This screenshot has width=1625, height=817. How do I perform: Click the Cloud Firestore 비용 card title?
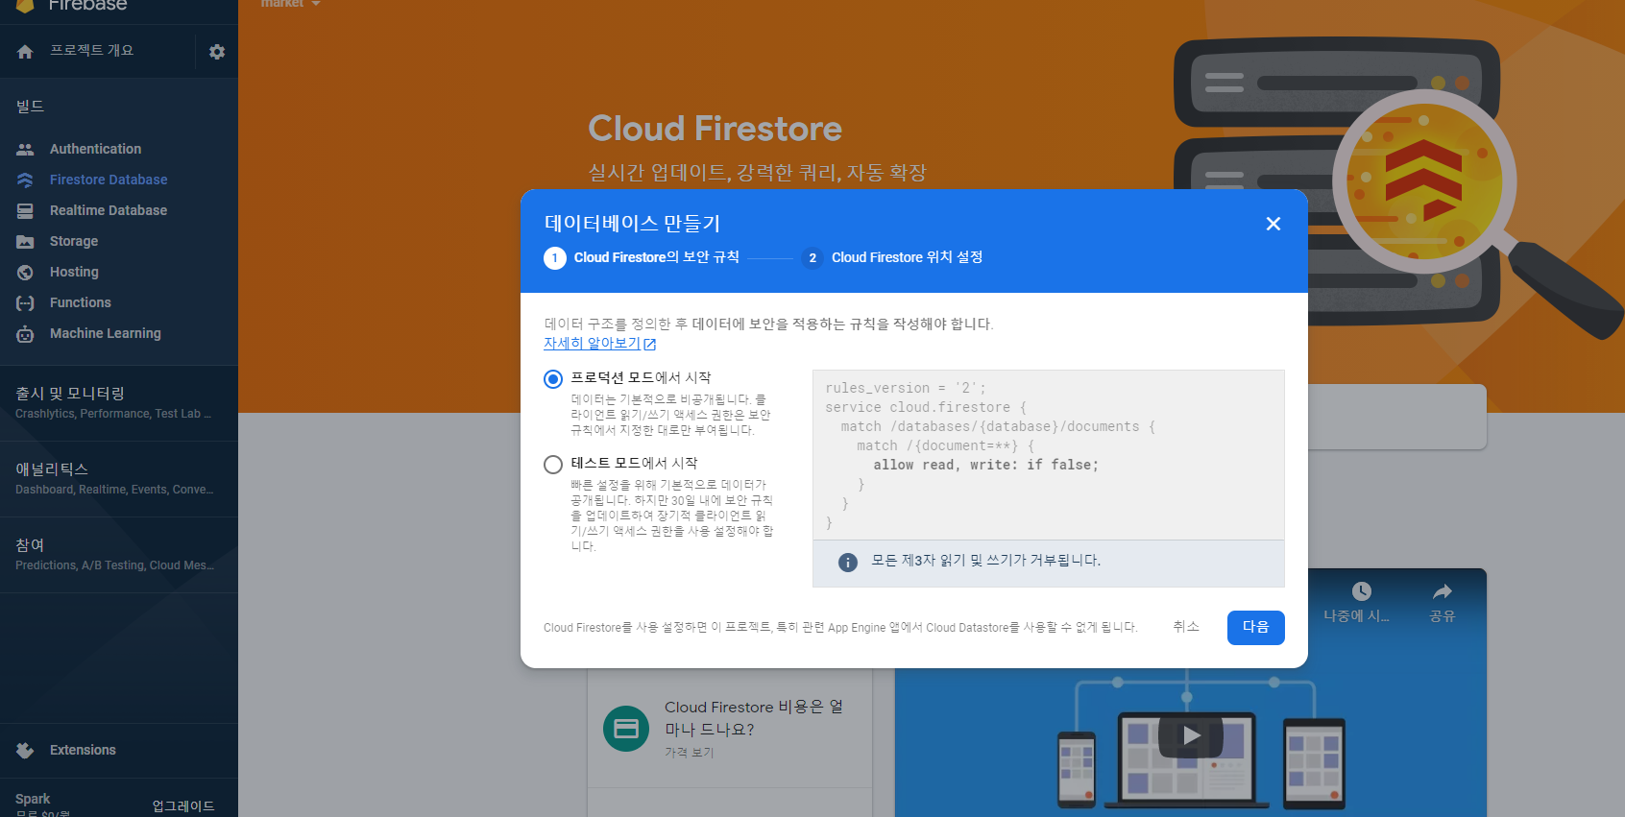pyautogui.click(x=754, y=718)
